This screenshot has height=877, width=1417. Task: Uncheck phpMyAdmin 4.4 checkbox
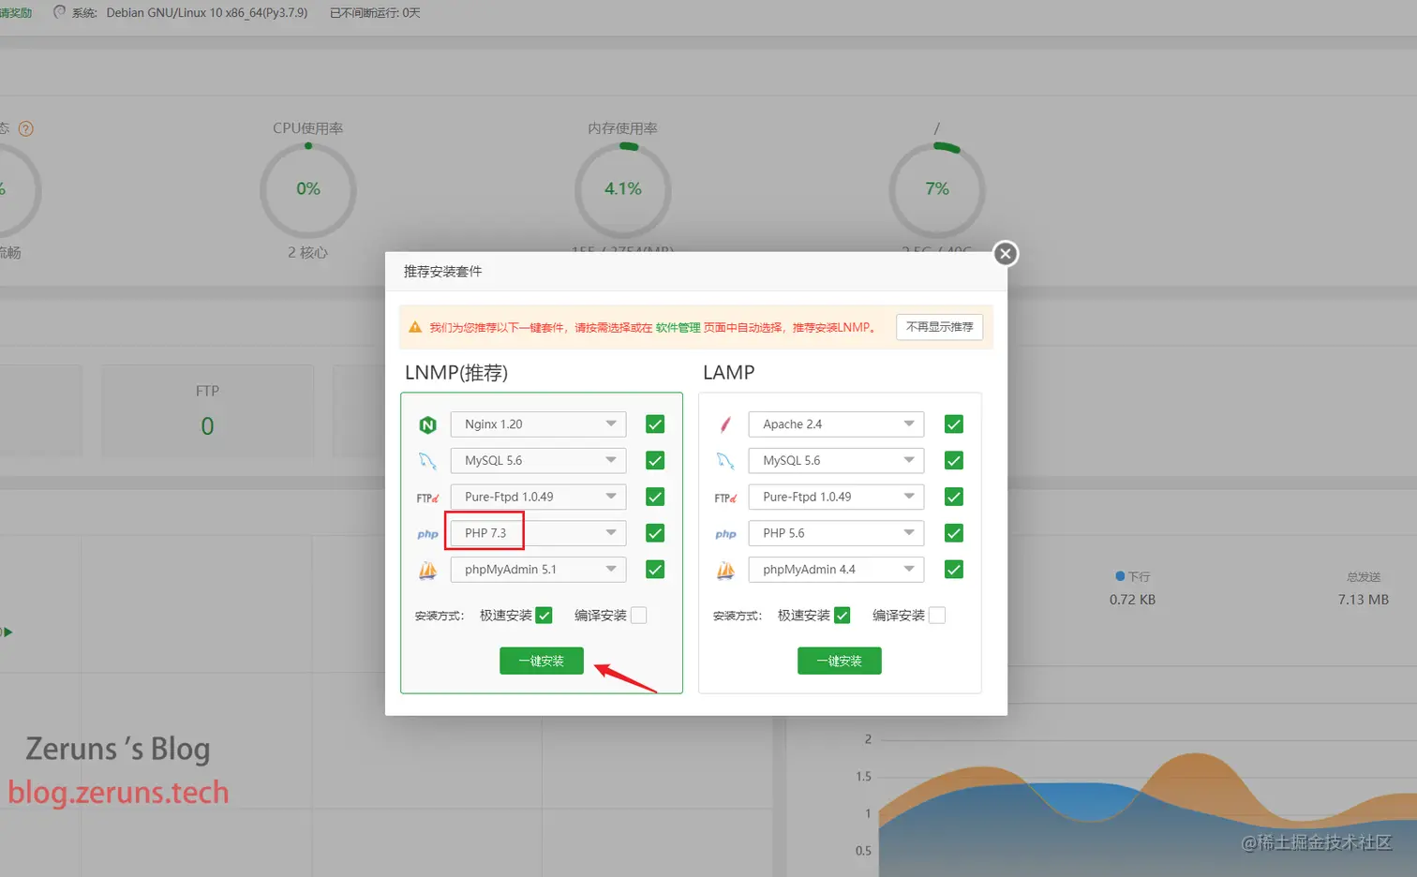pyautogui.click(x=954, y=570)
